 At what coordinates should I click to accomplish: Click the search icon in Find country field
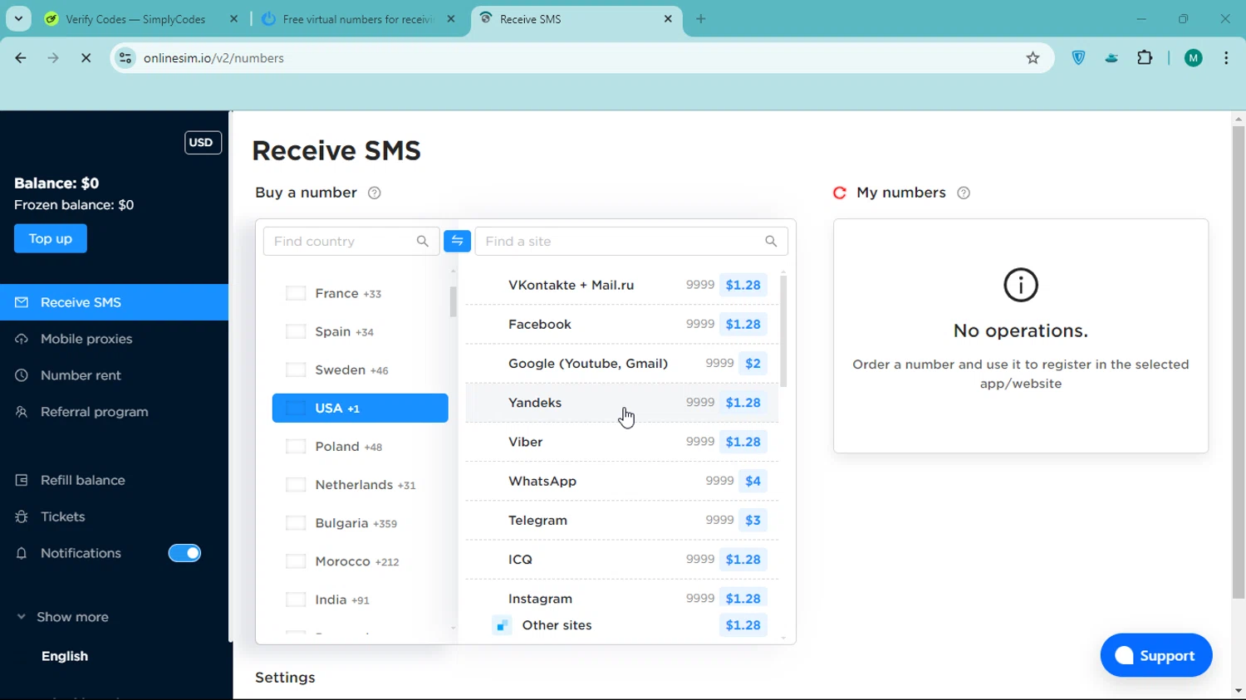pyautogui.click(x=423, y=242)
